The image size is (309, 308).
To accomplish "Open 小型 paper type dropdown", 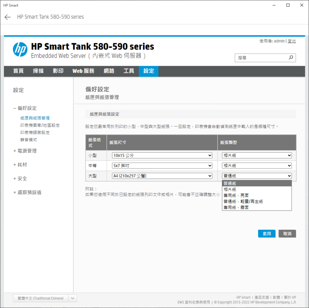I will (x=257, y=155).
